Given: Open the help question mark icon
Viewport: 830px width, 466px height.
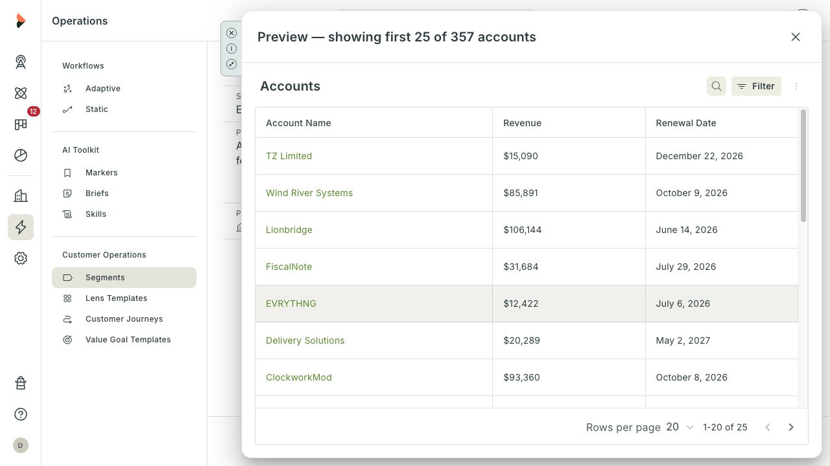Looking at the screenshot, I should tap(21, 414).
